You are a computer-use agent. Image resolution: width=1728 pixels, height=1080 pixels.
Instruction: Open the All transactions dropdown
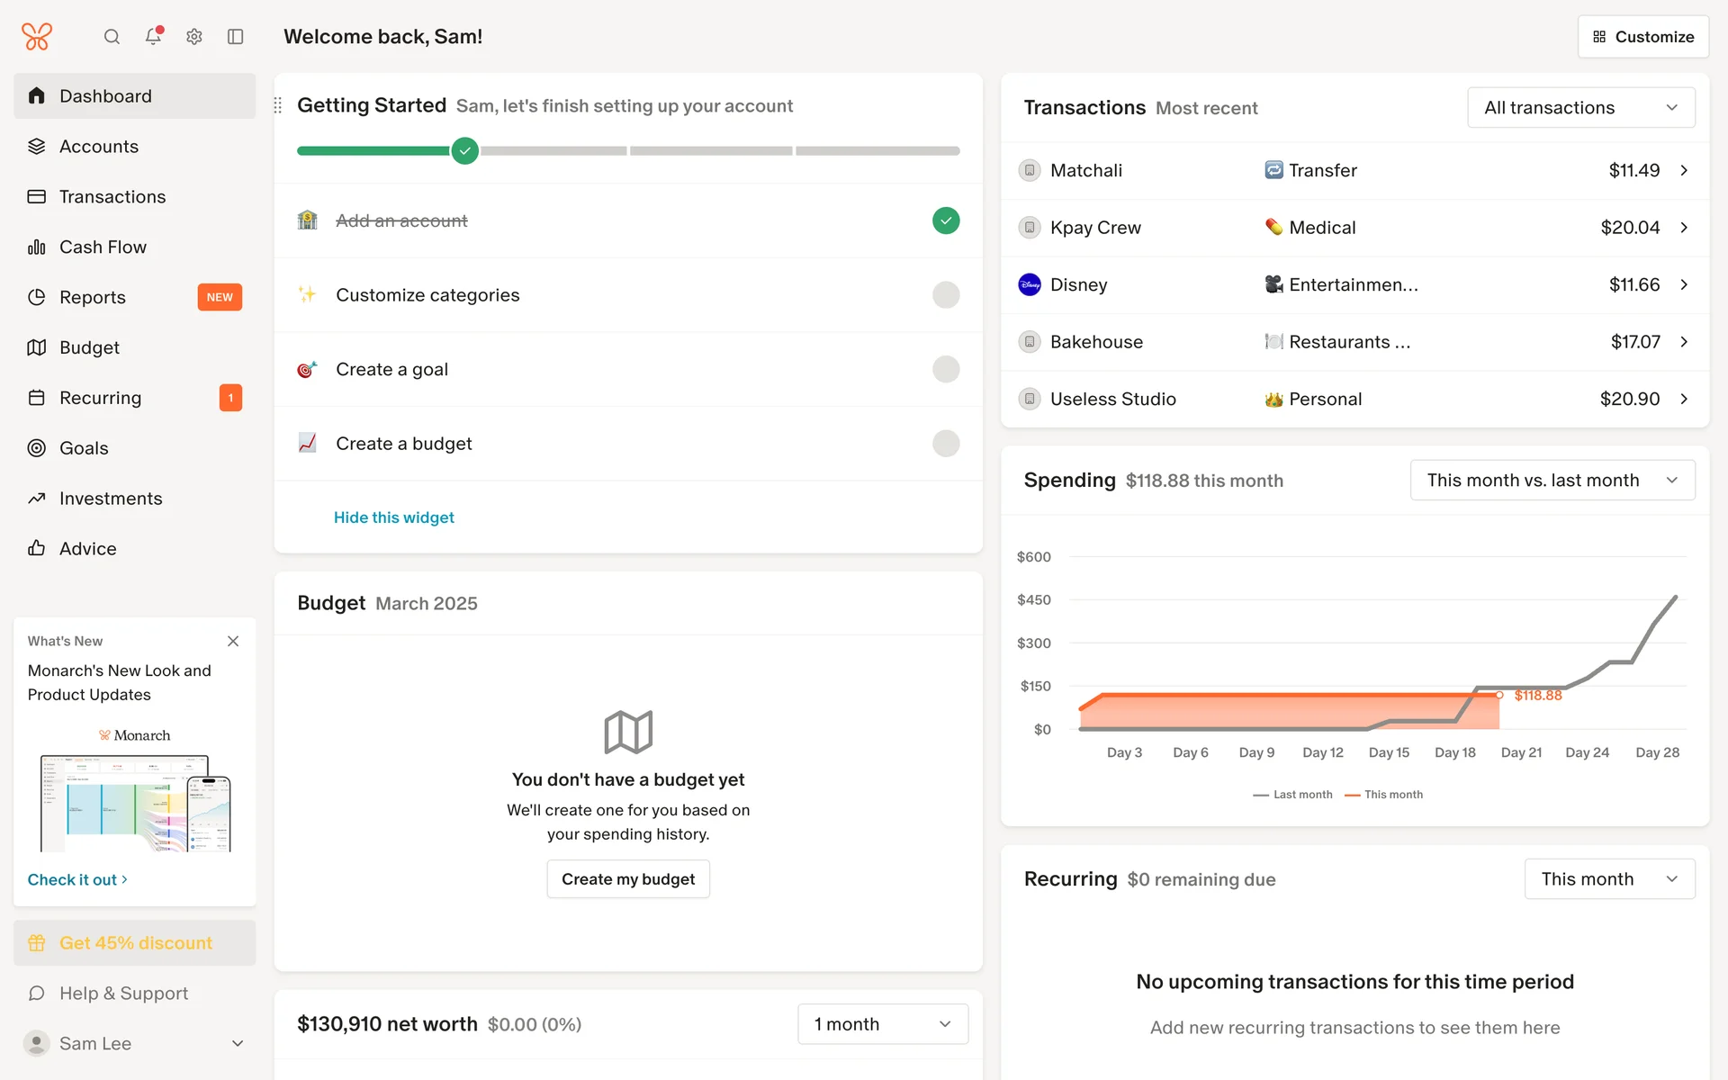click(1580, 108)
